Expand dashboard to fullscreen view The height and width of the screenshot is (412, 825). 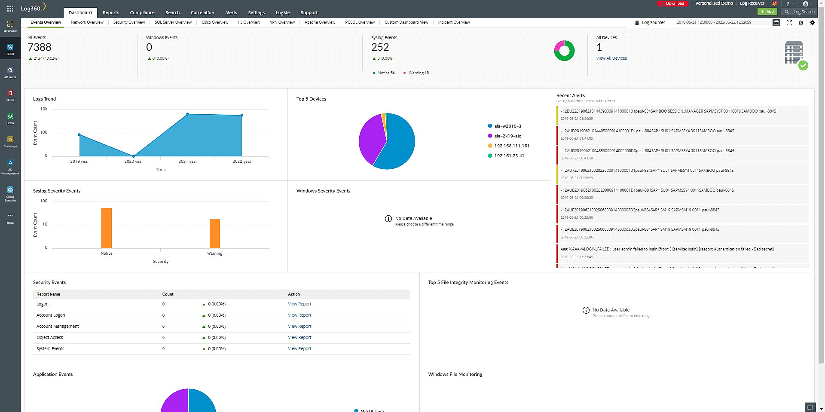pyautogui.click(x=789, y=23)
